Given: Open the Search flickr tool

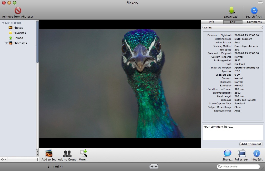Looking at the screenshot, I should (x=253, y=10).
